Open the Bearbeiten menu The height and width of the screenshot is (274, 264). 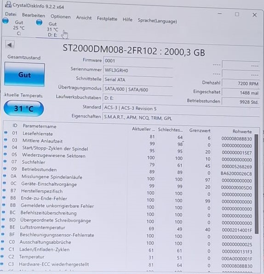(34, 15)
